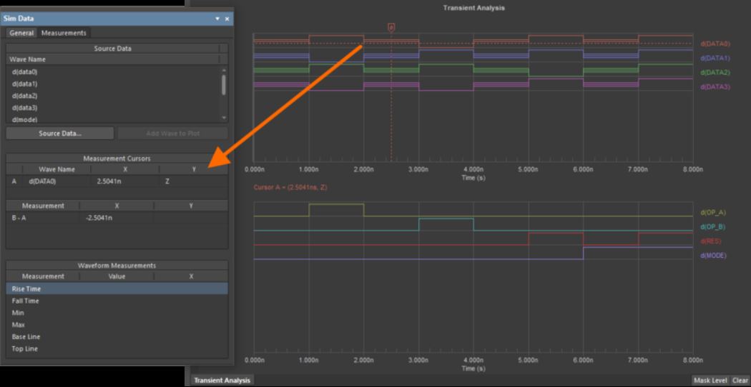Click the cursor marker above the upper plot
This screenshot has height=387, width=751.
click(391, 28)
